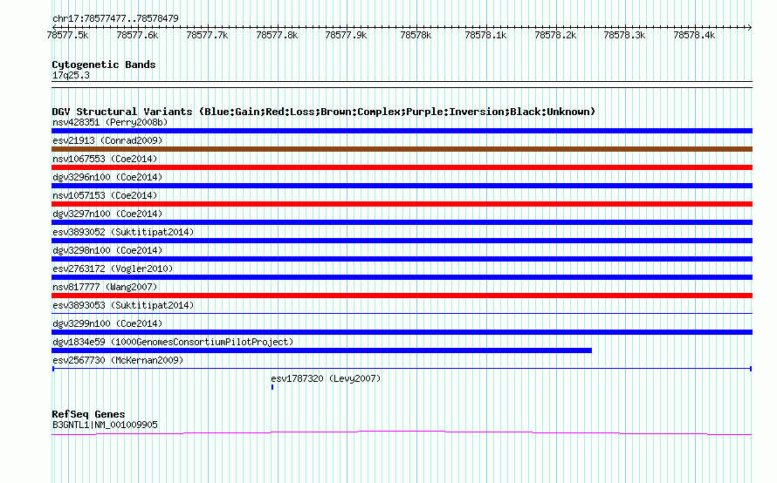
Task: Click the RefSeq Genes track heading
Action: pyautogui.click(x=88, y=414)
